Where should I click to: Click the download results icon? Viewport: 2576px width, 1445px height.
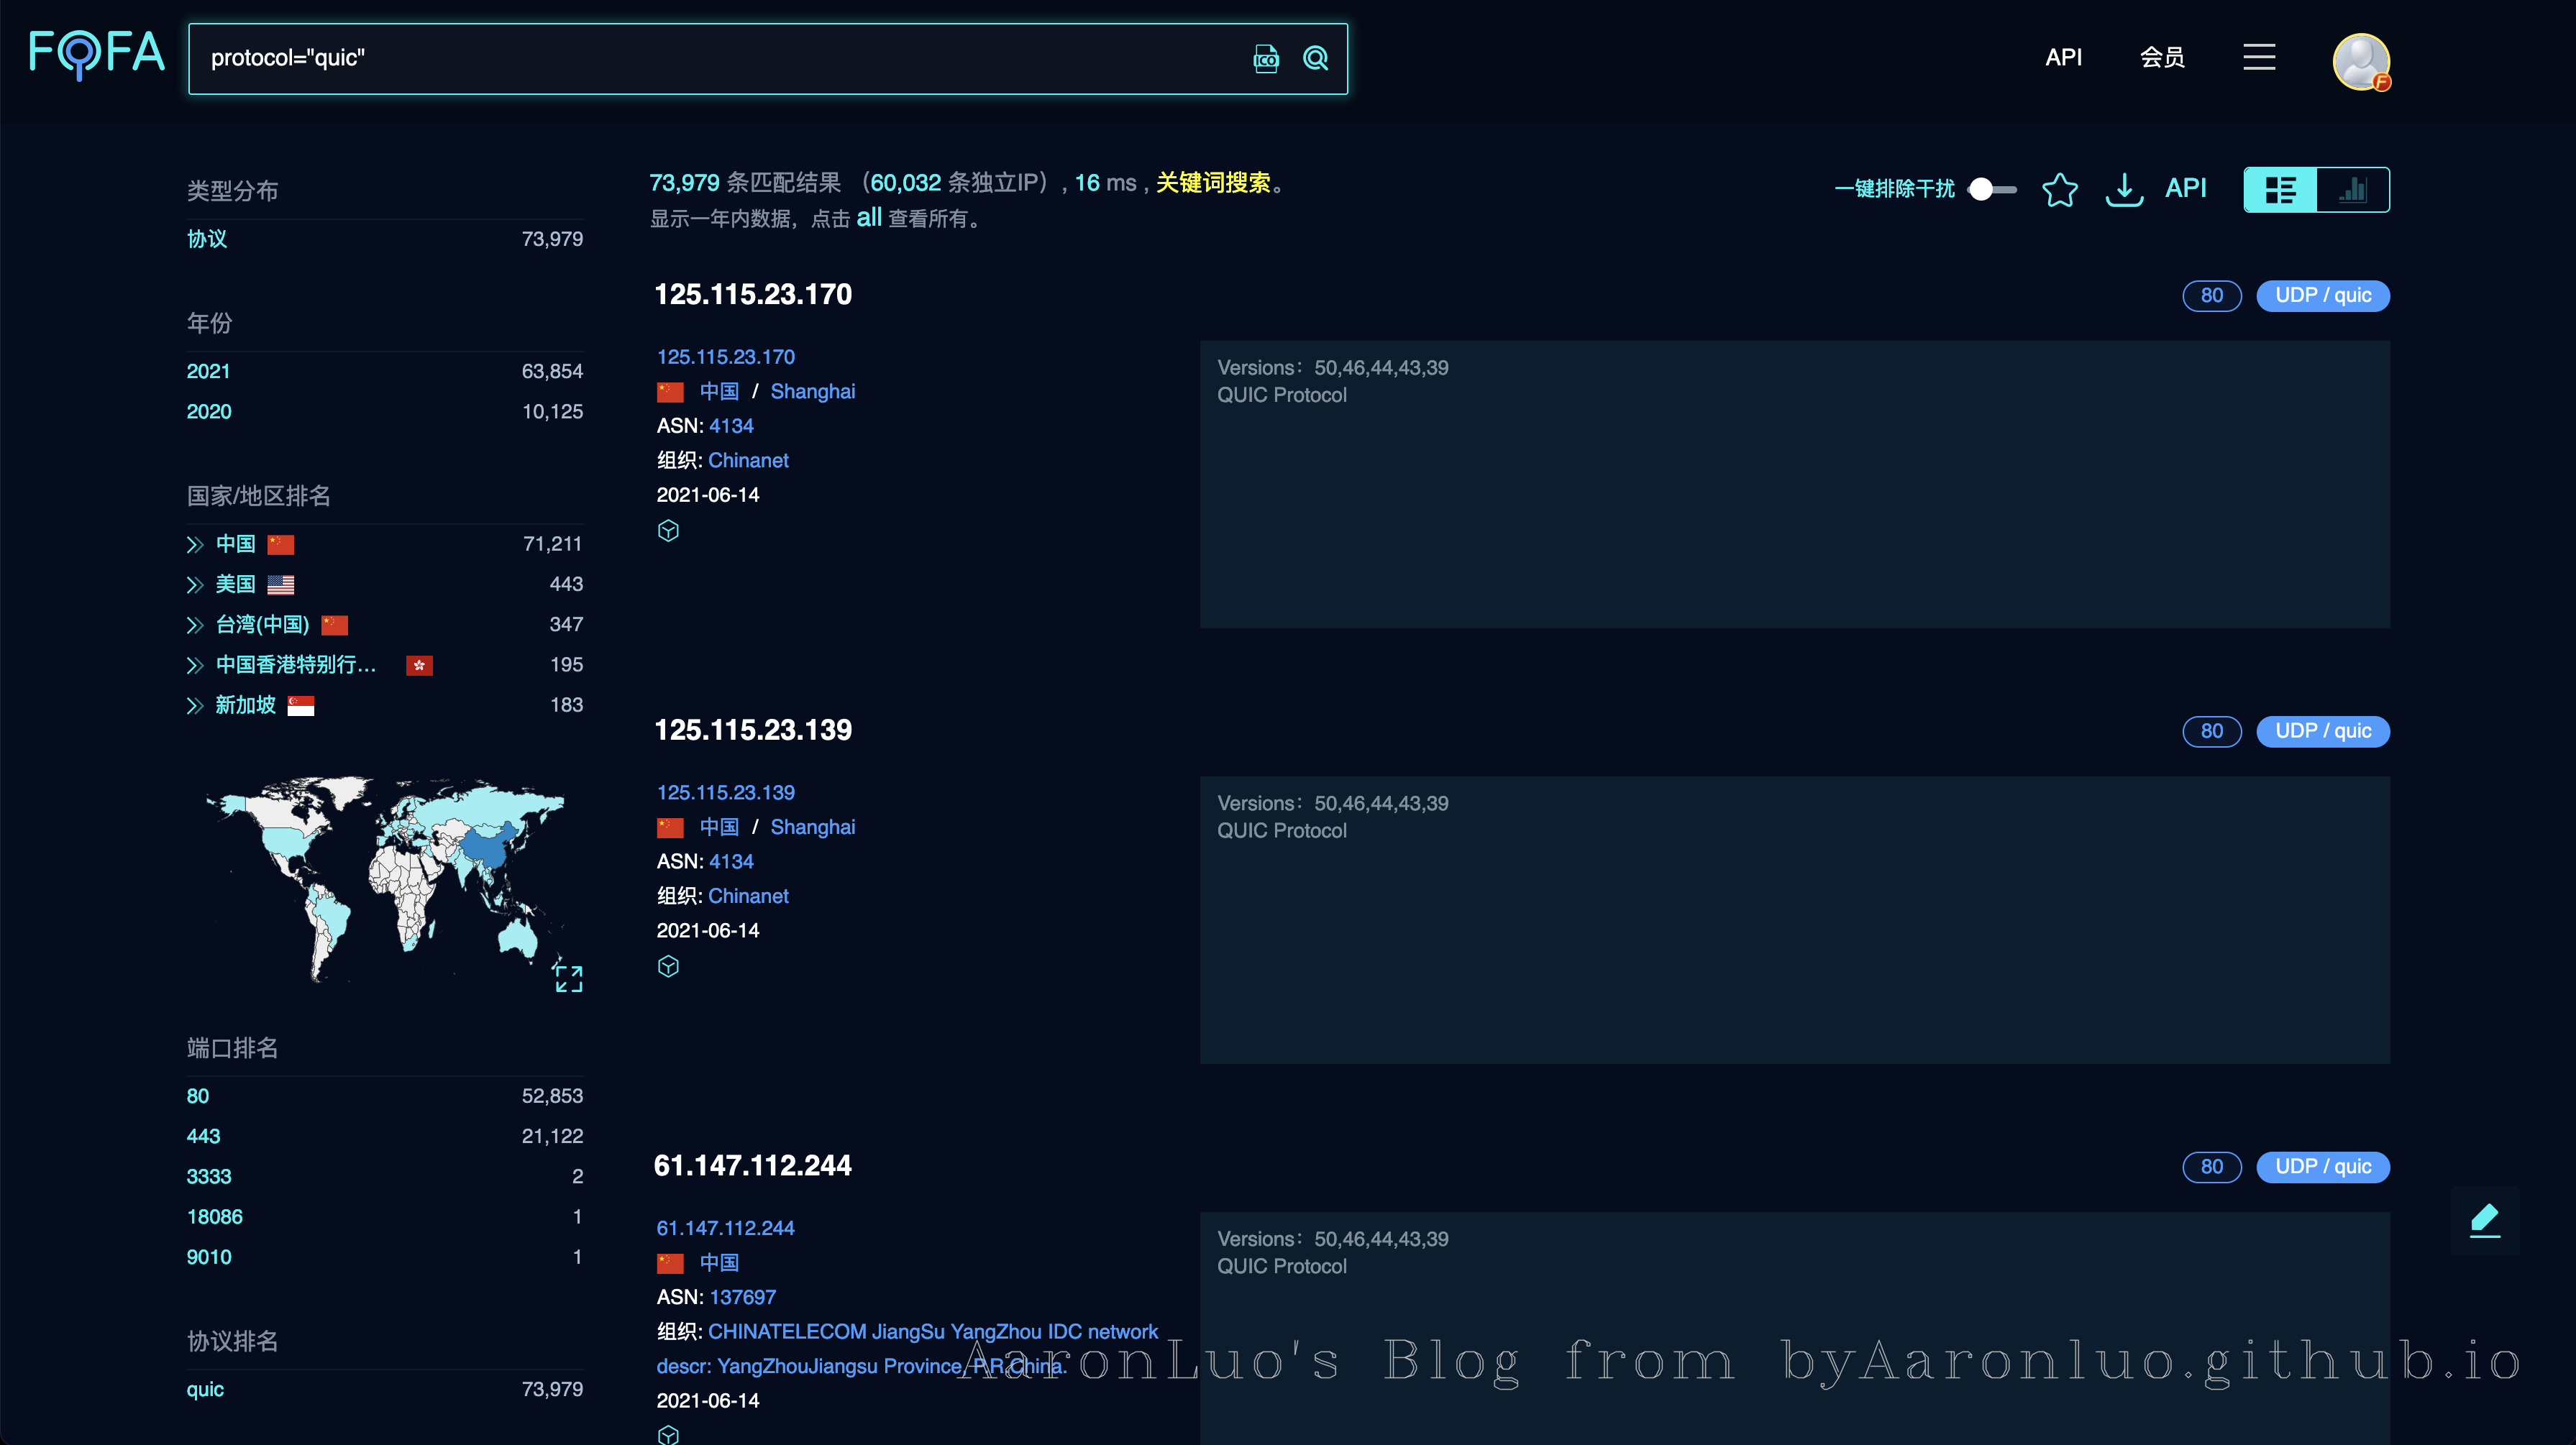click(x=2124, y=189)
